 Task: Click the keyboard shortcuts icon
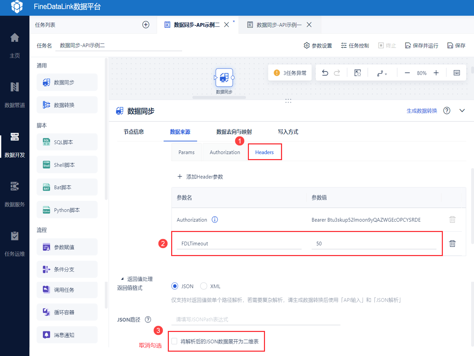(x=457, y=73)
